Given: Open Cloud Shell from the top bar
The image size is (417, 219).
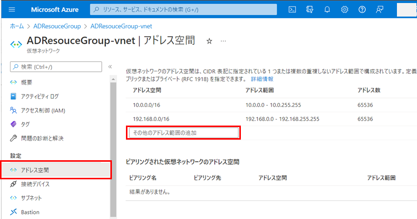Looking at the screenshot, I should pos(292,10).
